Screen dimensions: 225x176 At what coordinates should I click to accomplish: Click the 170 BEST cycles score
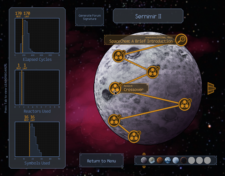tap(18, 14)
